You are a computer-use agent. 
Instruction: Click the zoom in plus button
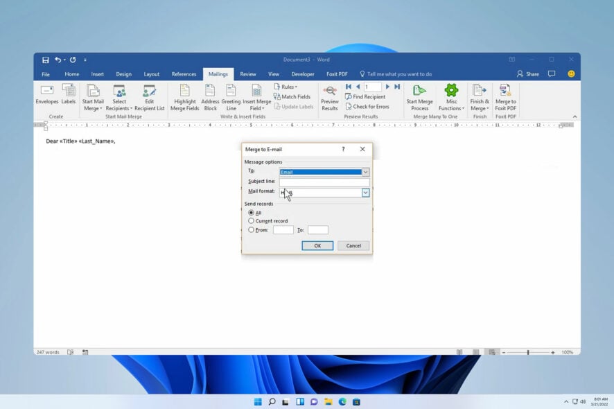(x=553, y=353)
